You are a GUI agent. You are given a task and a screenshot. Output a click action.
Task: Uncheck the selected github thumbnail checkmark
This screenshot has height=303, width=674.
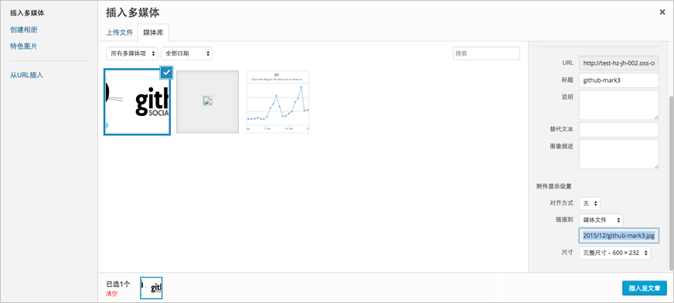[167, 73]
